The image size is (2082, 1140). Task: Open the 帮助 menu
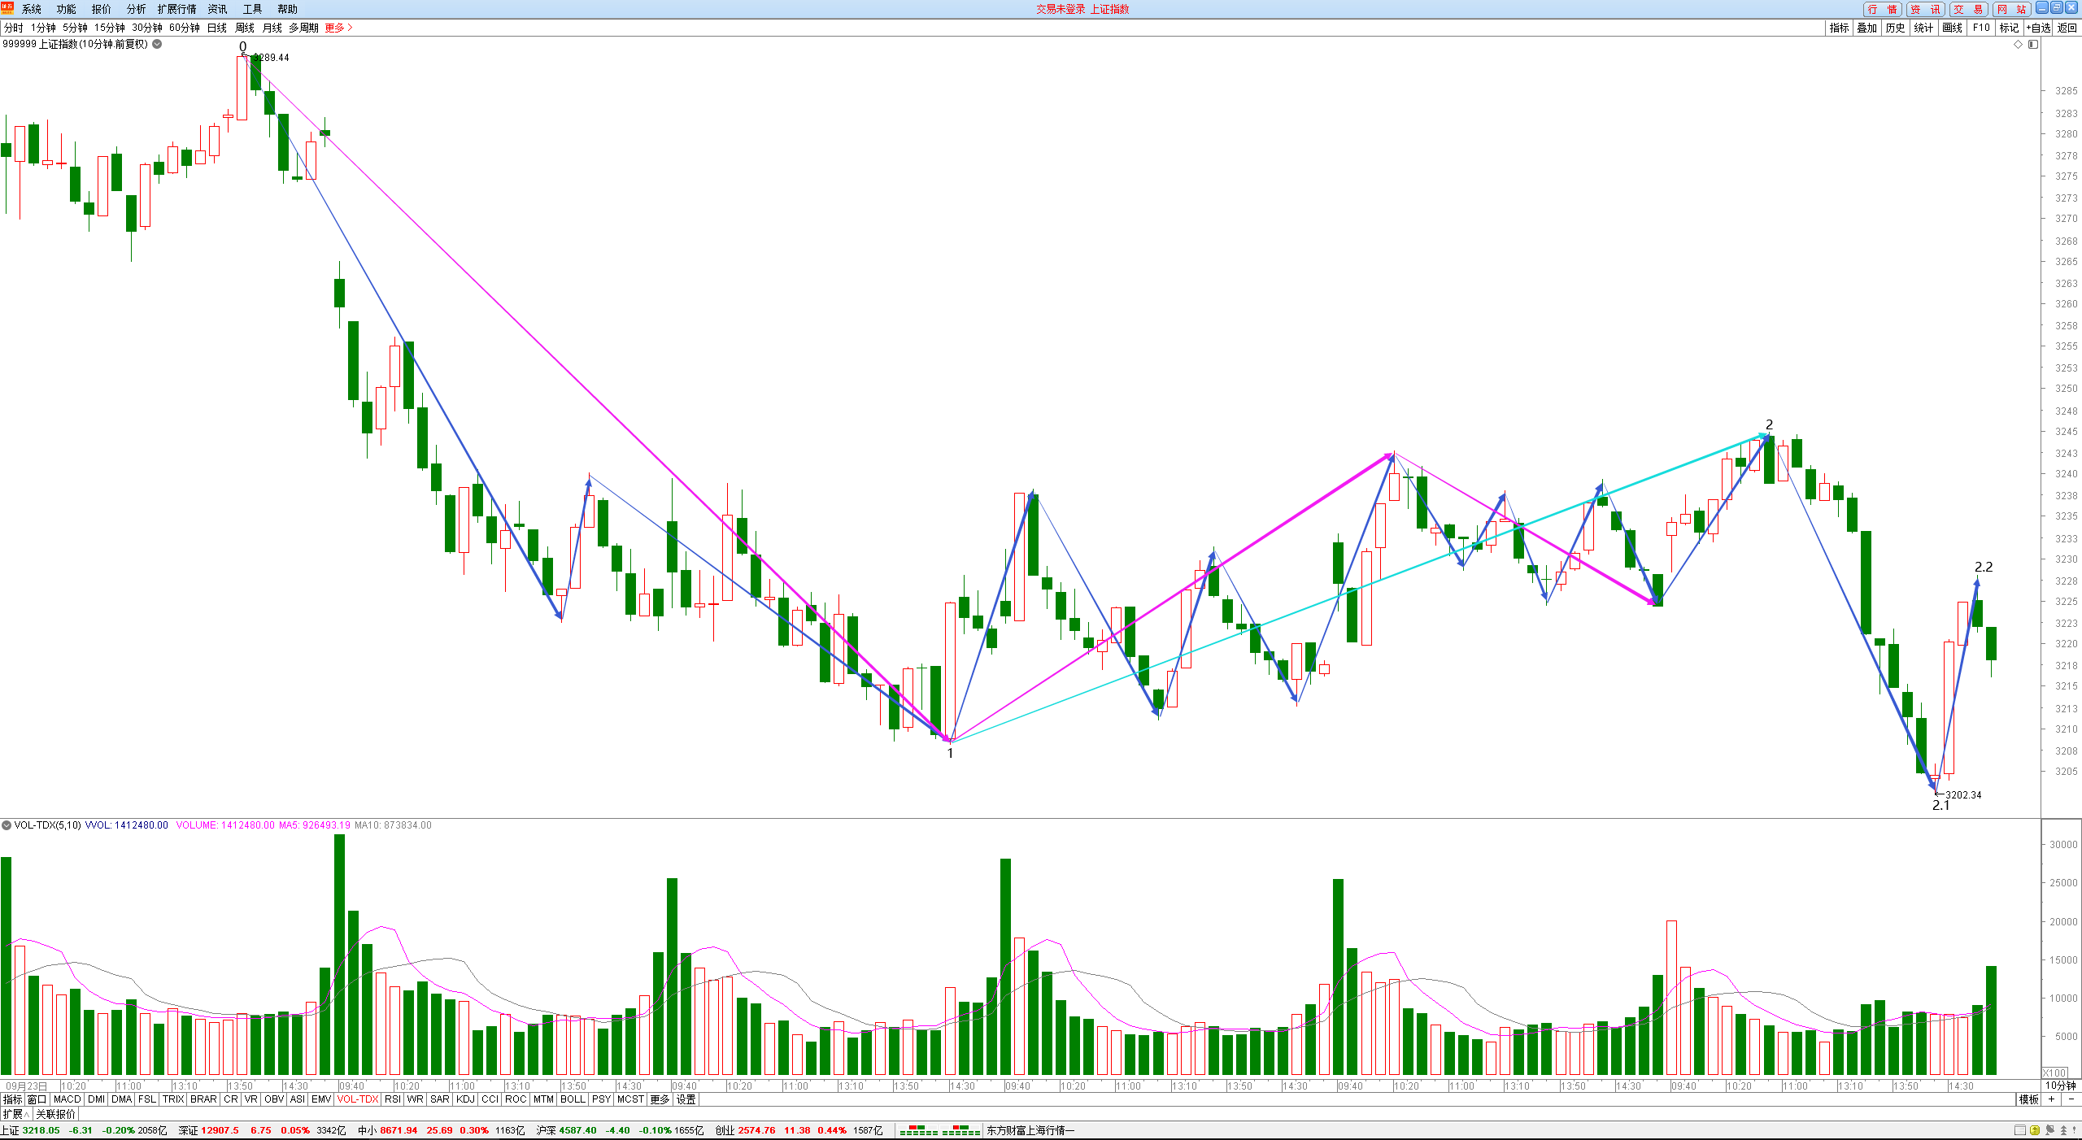coord(288,9)
